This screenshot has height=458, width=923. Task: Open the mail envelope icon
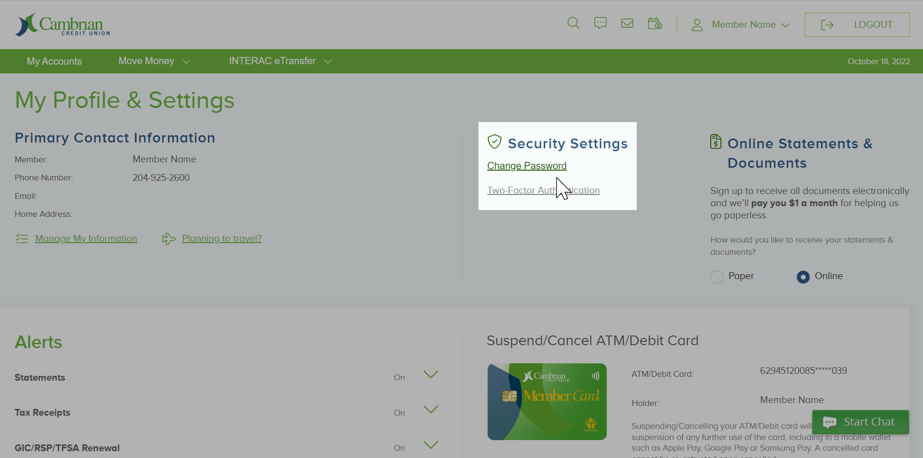click(627, 23)
